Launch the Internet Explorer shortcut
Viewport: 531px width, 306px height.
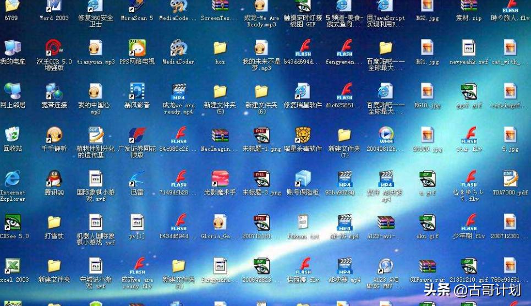tap(13, 178)
